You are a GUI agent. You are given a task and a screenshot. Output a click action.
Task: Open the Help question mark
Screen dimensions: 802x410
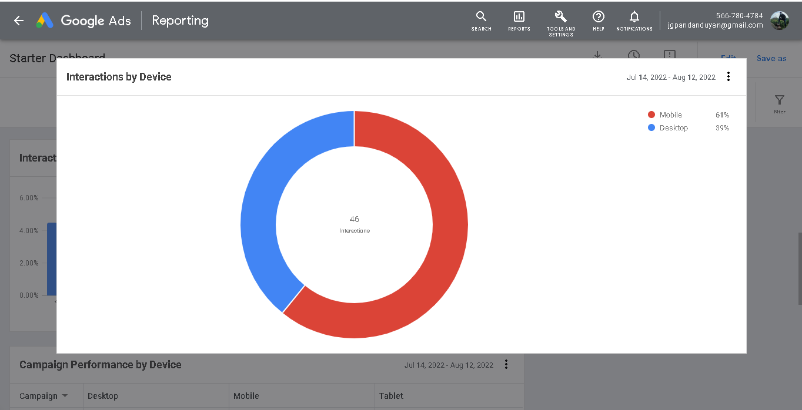click(599, 21)
